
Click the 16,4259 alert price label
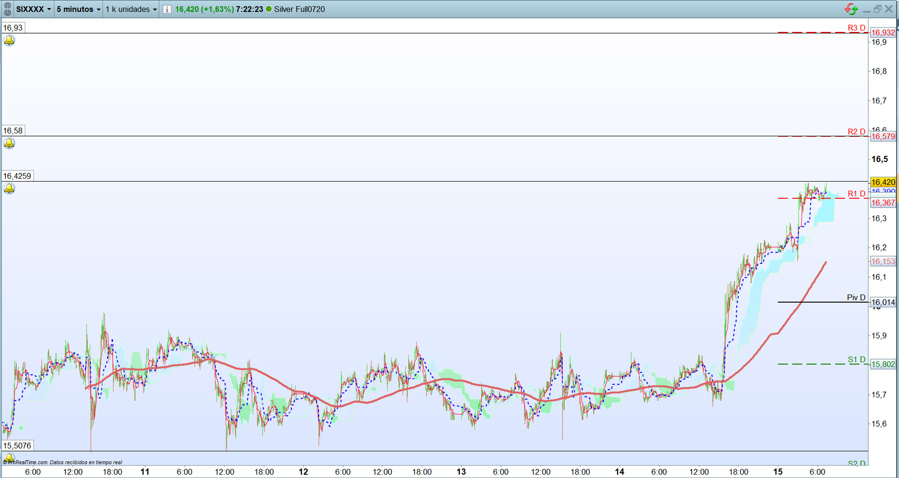point(17,176)
